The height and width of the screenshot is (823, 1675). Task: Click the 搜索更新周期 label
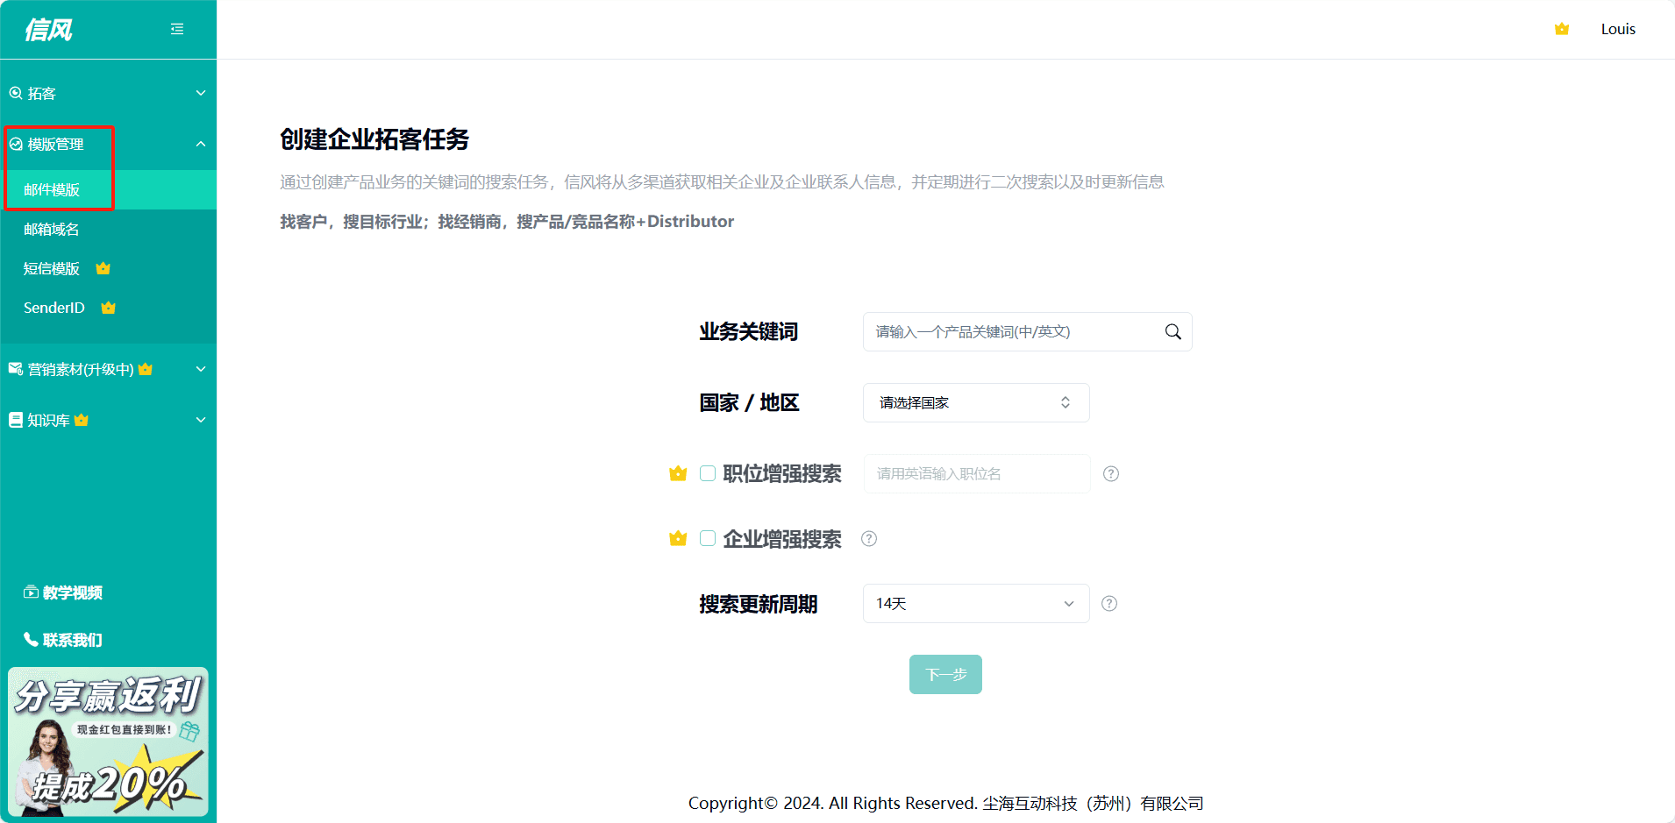(758, 605)
